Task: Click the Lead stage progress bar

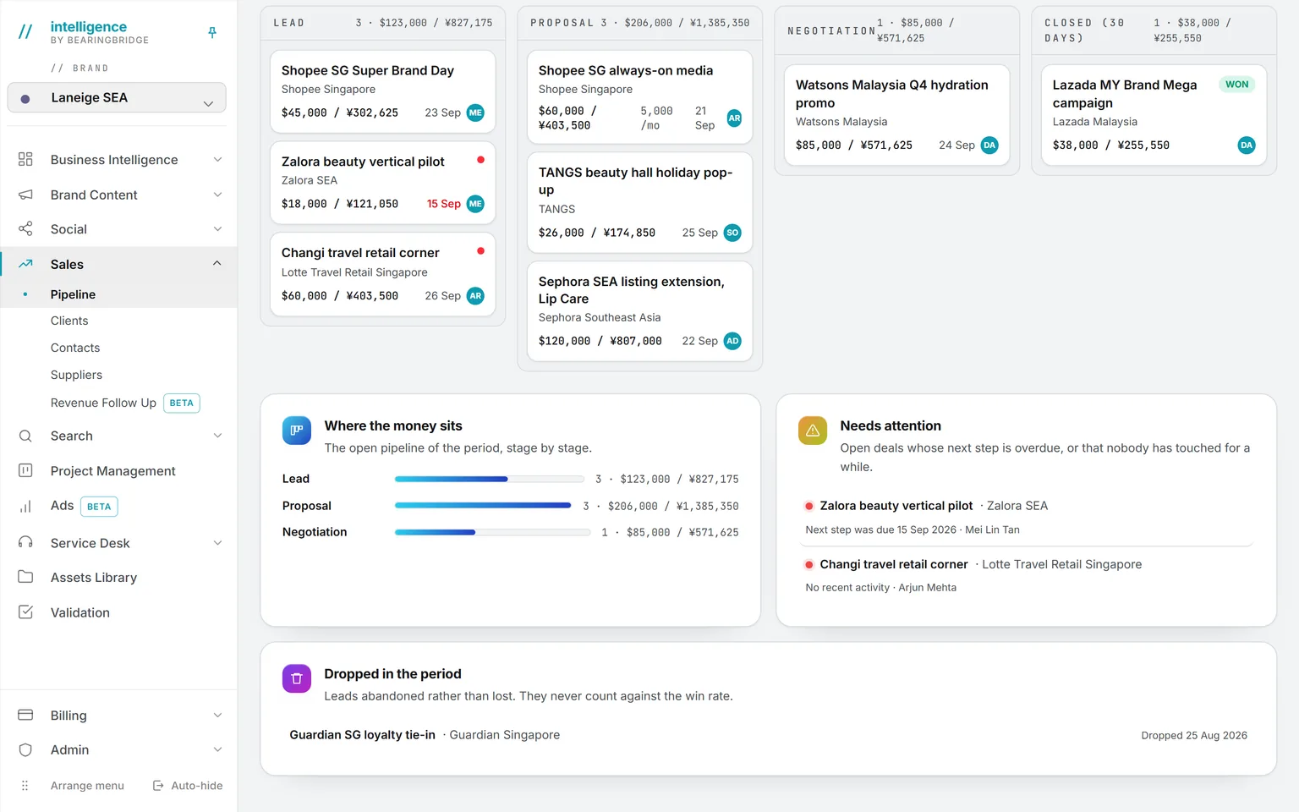Action: (490, 479)
